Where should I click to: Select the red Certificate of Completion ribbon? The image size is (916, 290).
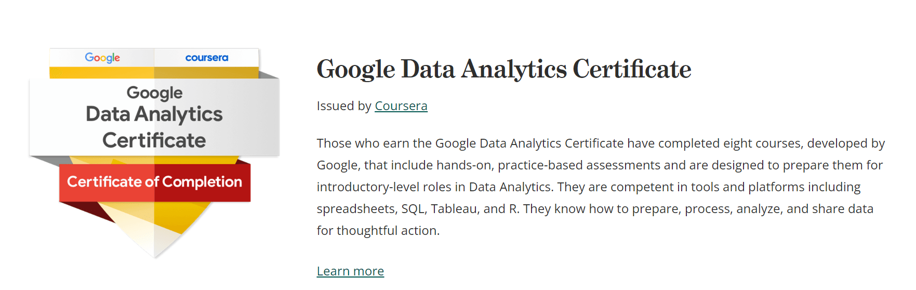tap(155, 182)
